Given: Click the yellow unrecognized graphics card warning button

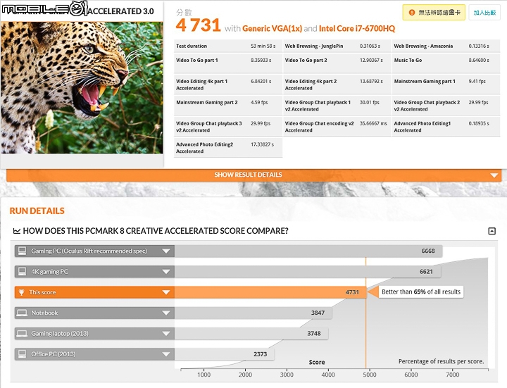Looking at the screenshot, I should [x=434, y=13].
